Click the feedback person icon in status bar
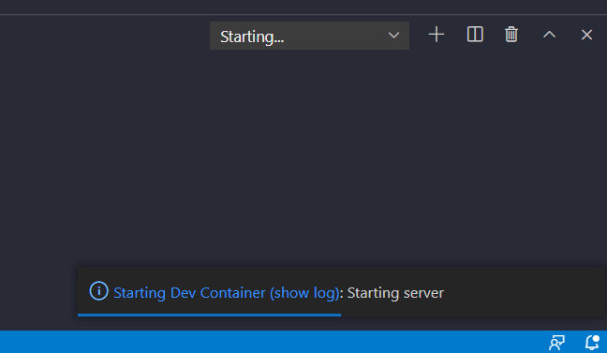Viewport: 607px width, 353px height. coord(556,343)
